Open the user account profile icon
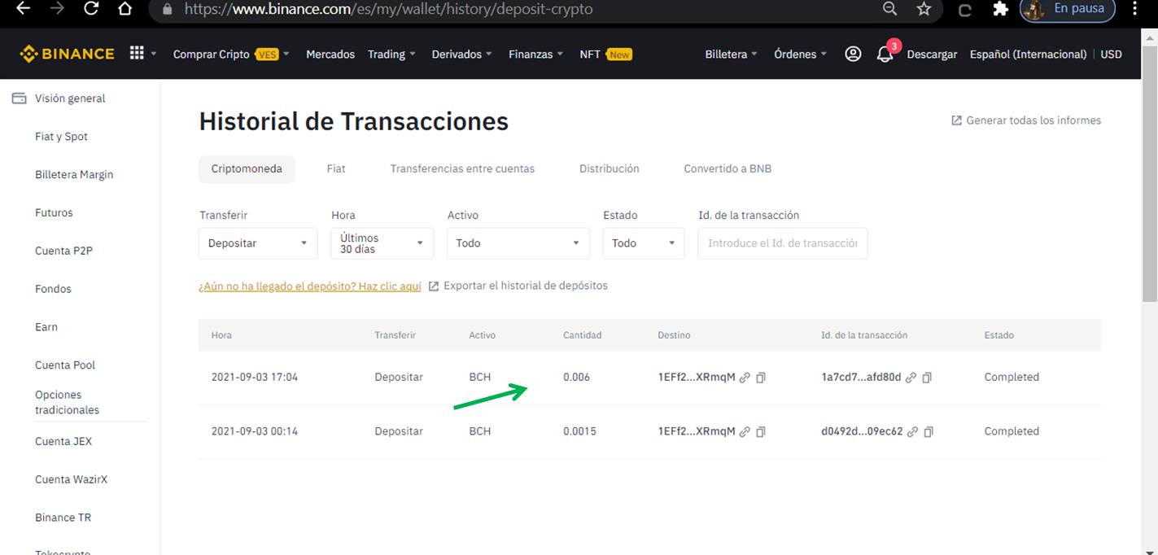This screenshot has width=1158, height=555. 853,54
